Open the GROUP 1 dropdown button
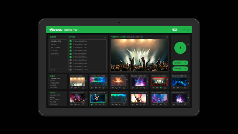238x134 pixels. (x=180, y=63)
